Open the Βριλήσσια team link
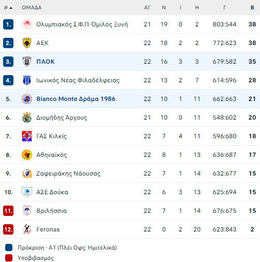Screen dimensions: 260x262 [x=52, y=211]
